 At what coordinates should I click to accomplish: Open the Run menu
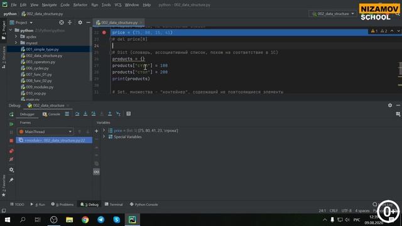[x=95, y=5]
